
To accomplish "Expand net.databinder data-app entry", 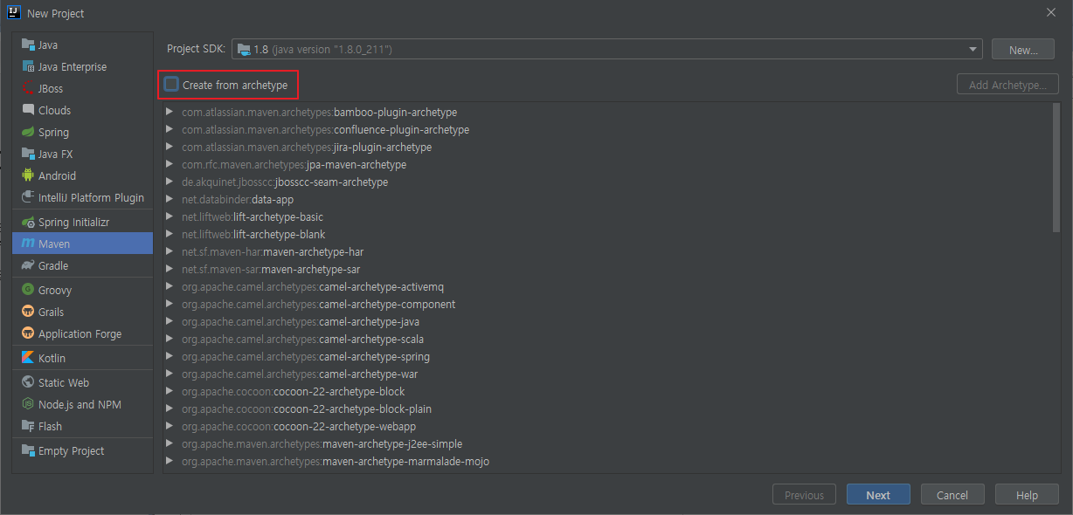I will point(170,199).
